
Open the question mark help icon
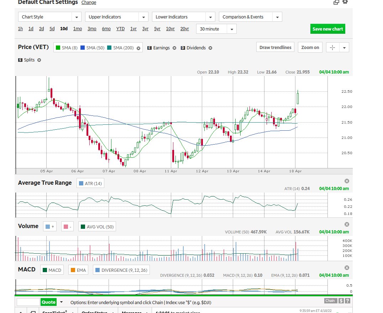[x=347, y=301]
